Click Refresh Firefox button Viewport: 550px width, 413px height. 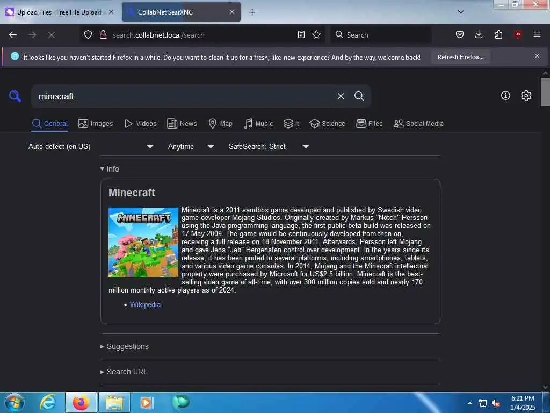pos(460,57)
